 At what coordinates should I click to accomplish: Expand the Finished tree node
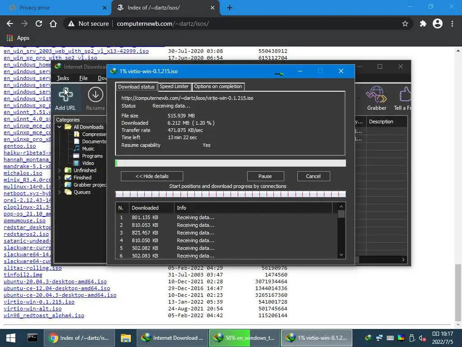(x=60, y=178)
